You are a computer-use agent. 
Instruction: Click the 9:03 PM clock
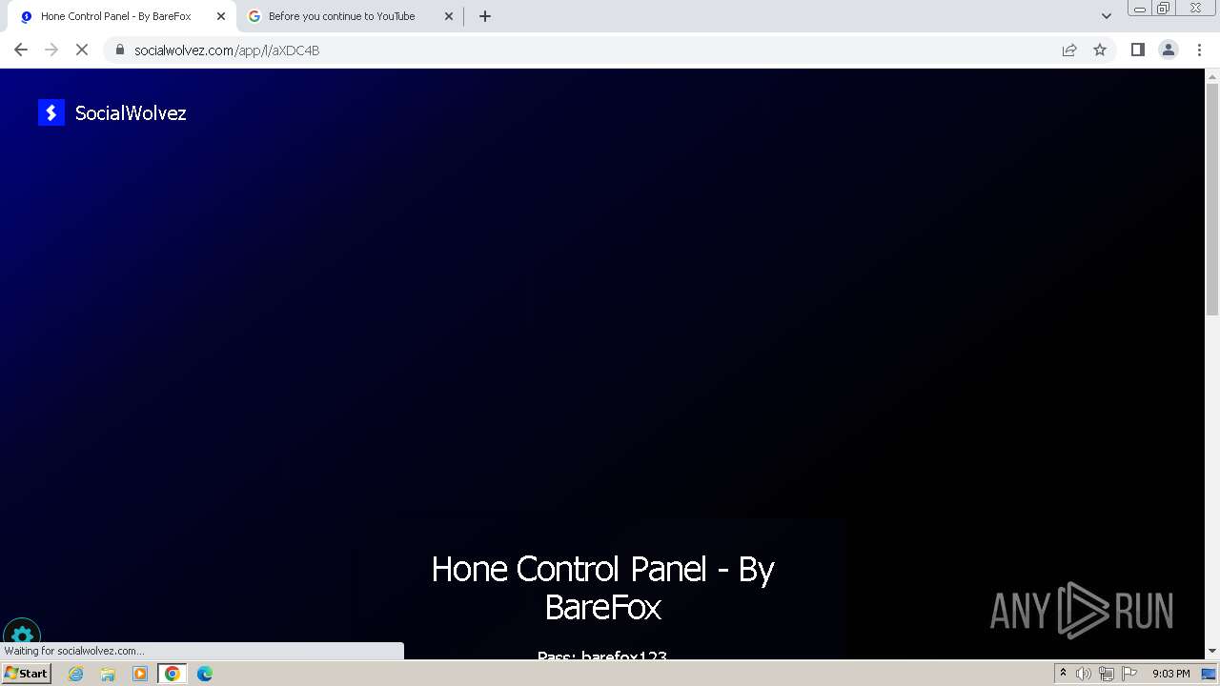click(x=1170, y=674)
